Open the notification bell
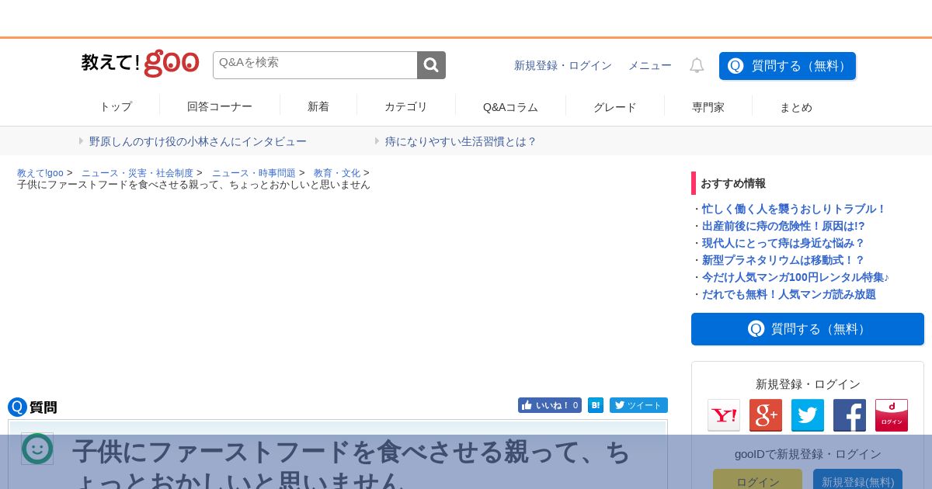Screen dimensions: 932x489 coord(697,66)
